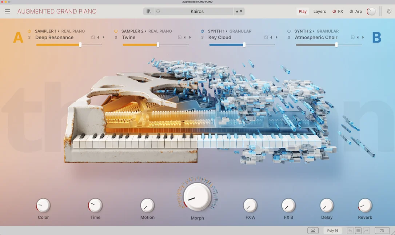
Task: Click the Kairos preset name
Action: coord(197,11)
